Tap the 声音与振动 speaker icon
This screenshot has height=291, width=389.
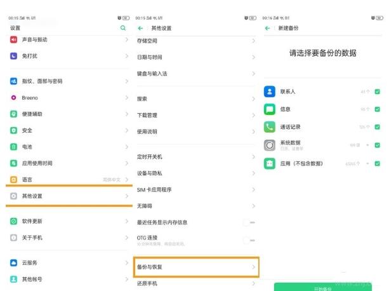click(x=13, y=40)
